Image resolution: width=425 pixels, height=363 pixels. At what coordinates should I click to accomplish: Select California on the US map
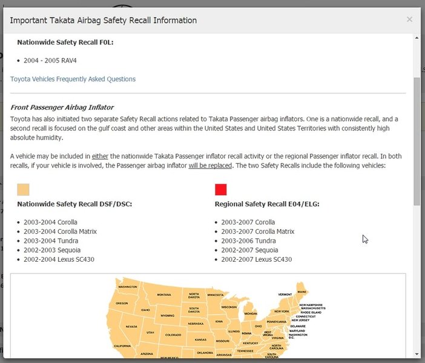(122, 346)
